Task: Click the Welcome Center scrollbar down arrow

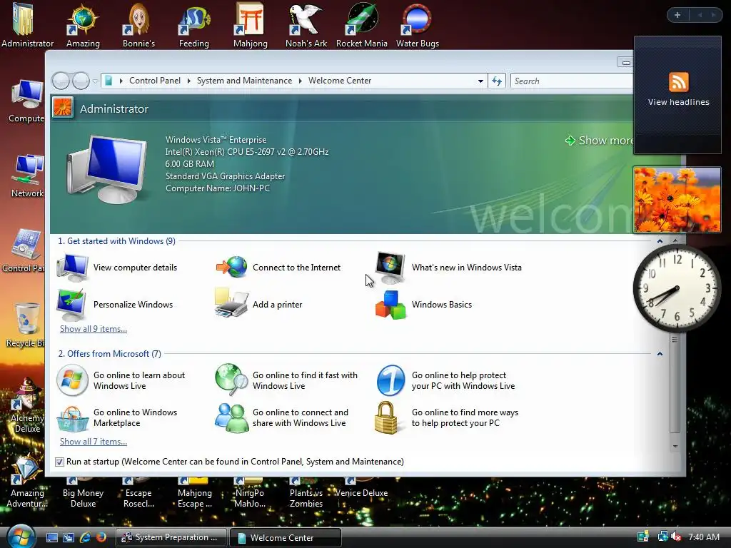Action: coord(675,447)
